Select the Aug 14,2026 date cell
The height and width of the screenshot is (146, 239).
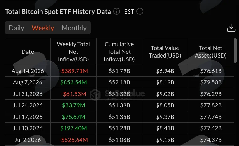(x=28, y=71)
